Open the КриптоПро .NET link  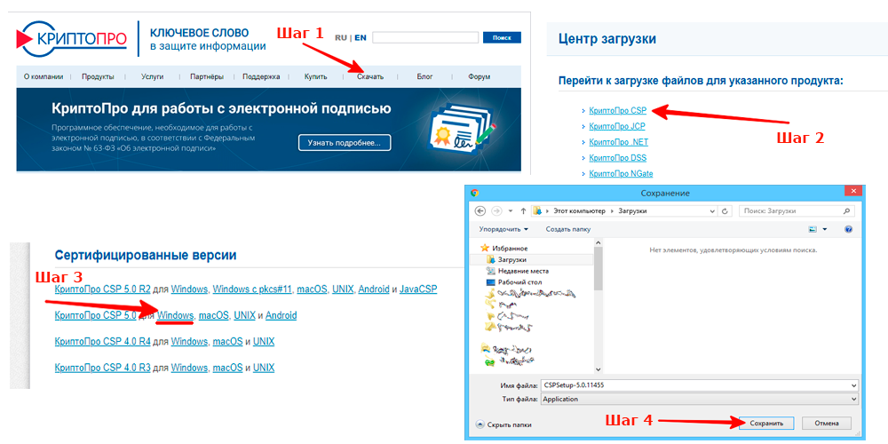click(x=618, y=142)
